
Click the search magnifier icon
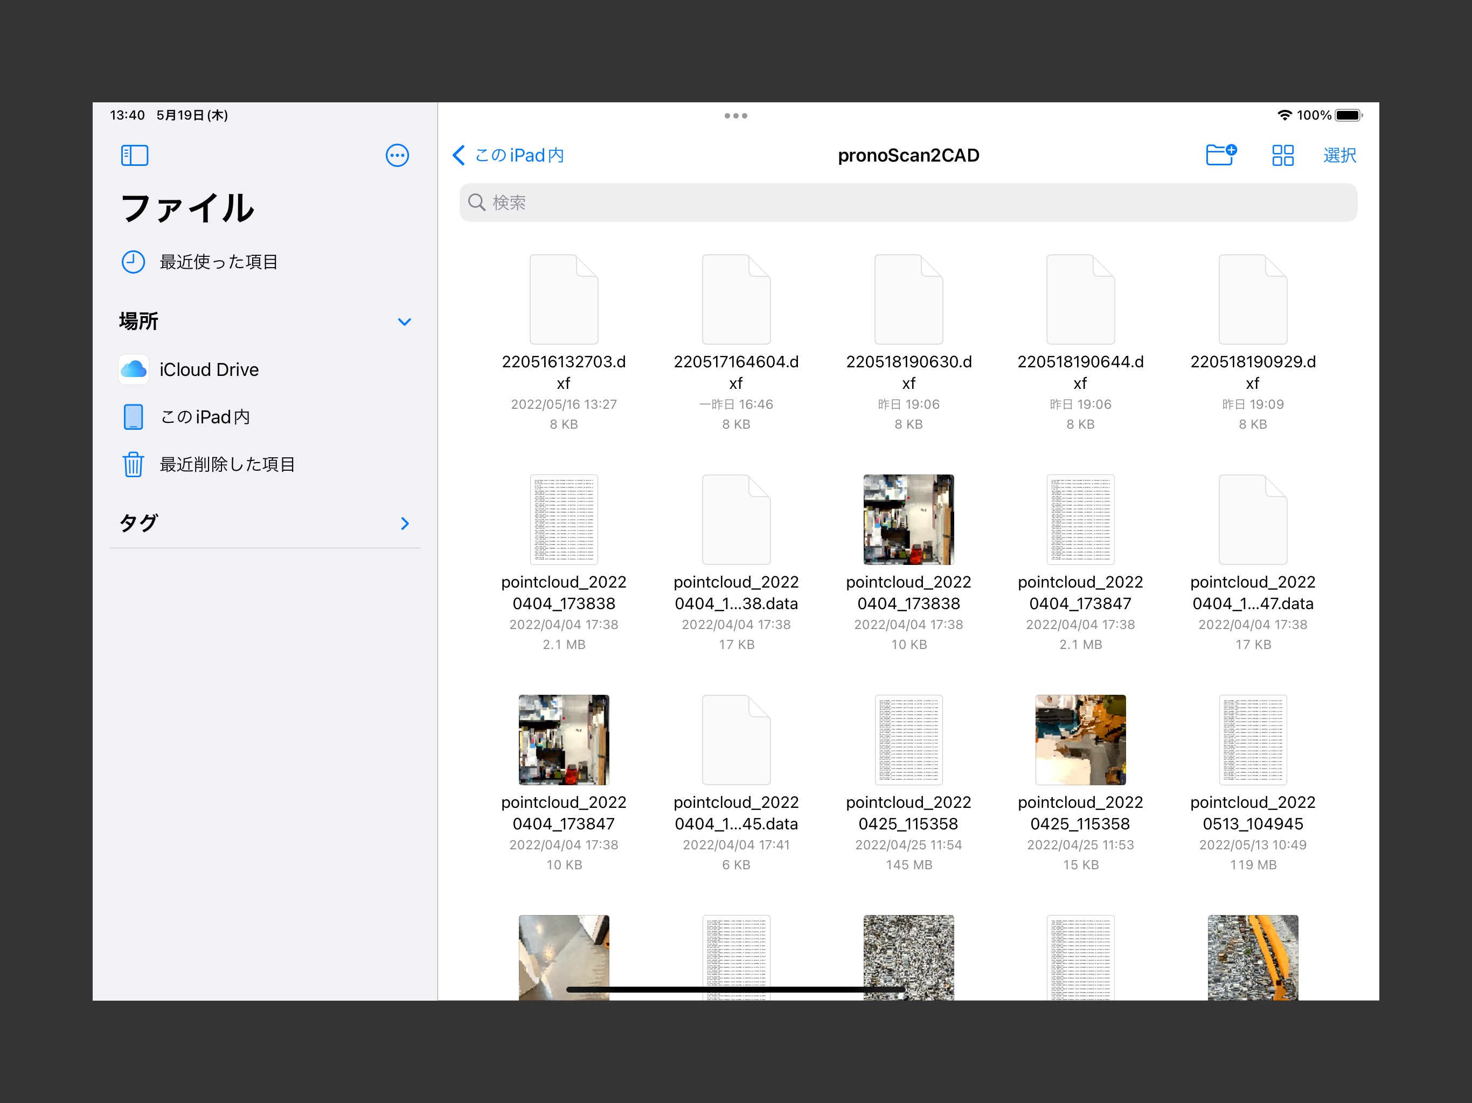pyautogui.click(x=476, y=203)
